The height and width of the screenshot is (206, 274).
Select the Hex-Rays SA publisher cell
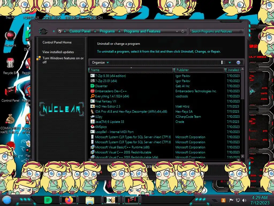click(x=184, y=112)
